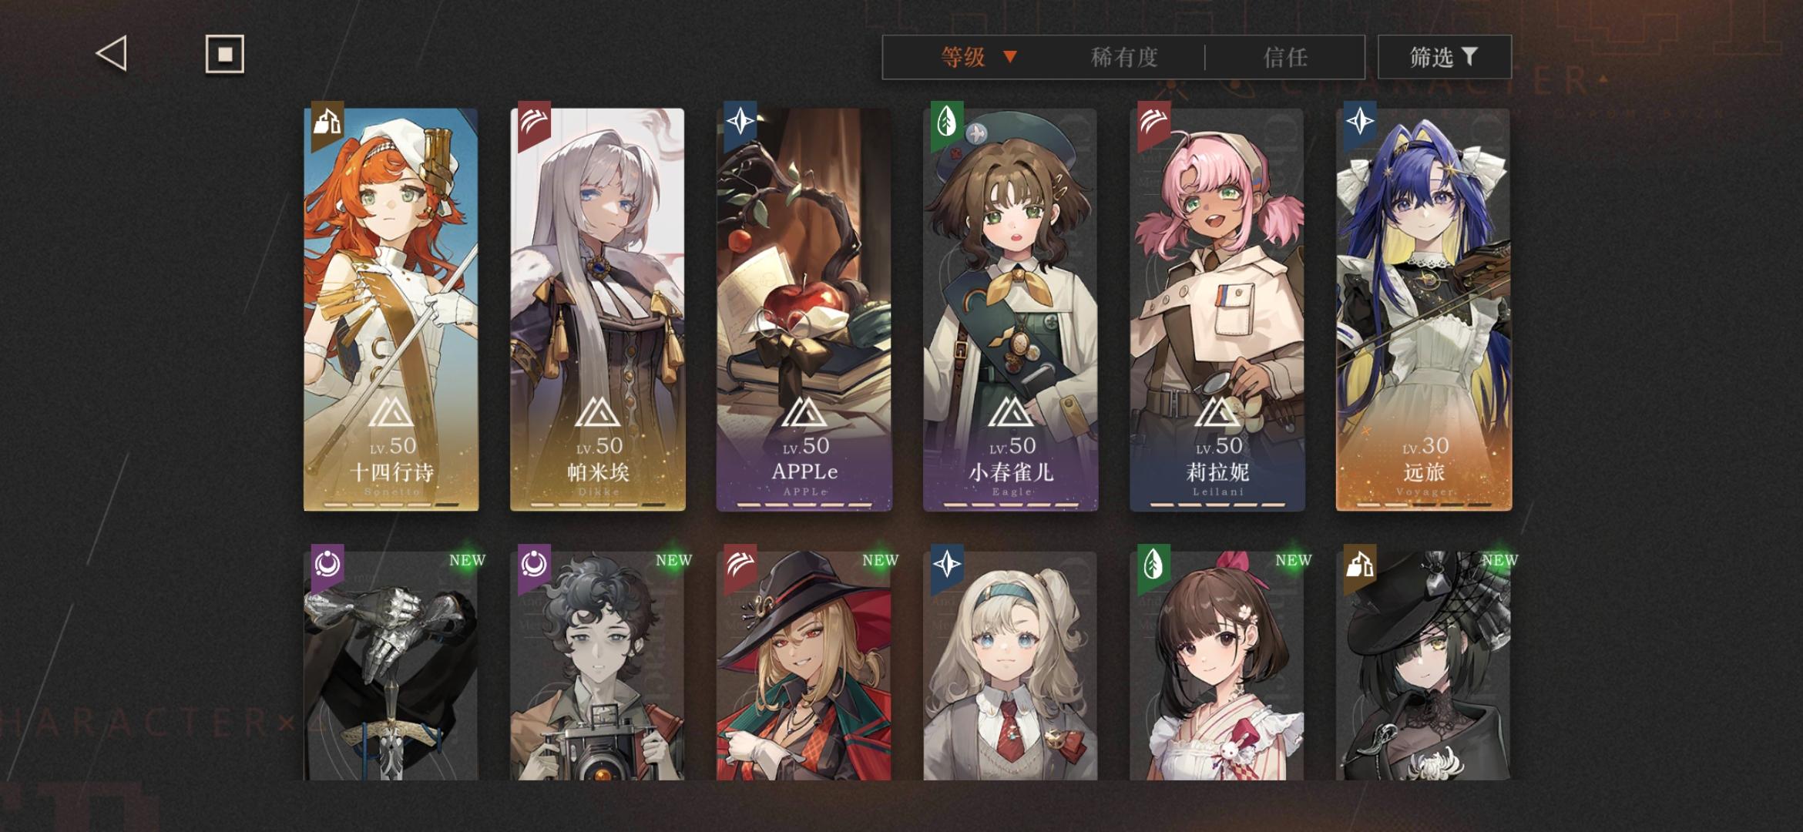The image size is (1803, 832).
Task: Sort characters by 等级
Action: (x=963, y=57)
